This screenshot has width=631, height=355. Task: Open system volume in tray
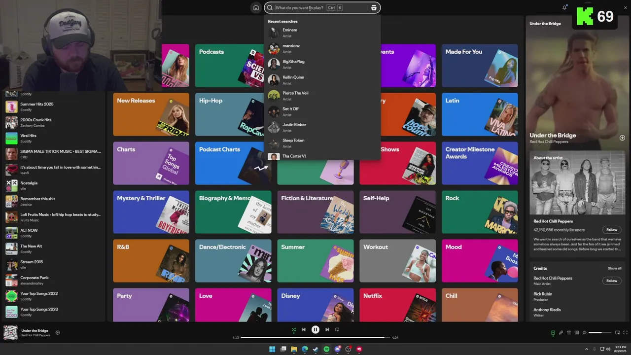tap(608, 349)
